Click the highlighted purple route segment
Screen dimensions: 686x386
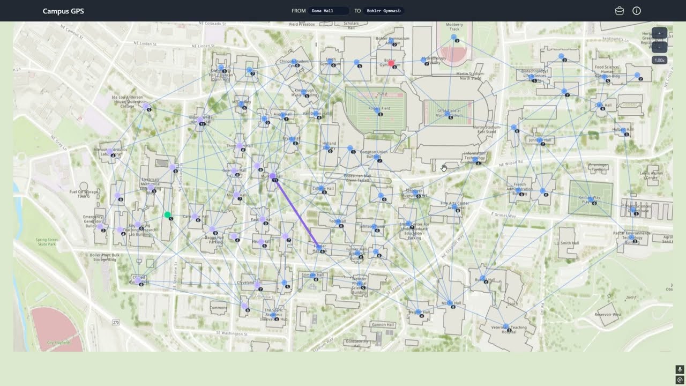(296, 212)
